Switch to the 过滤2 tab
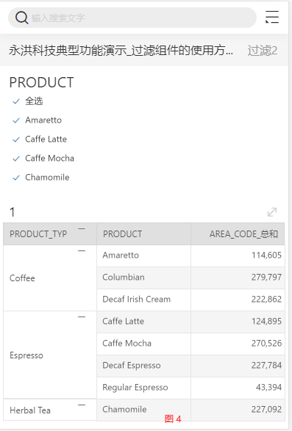The image size is (292, 431). (x=263, y=51)
